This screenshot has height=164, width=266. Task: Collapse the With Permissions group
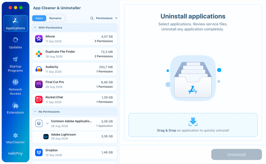point(35,27)
